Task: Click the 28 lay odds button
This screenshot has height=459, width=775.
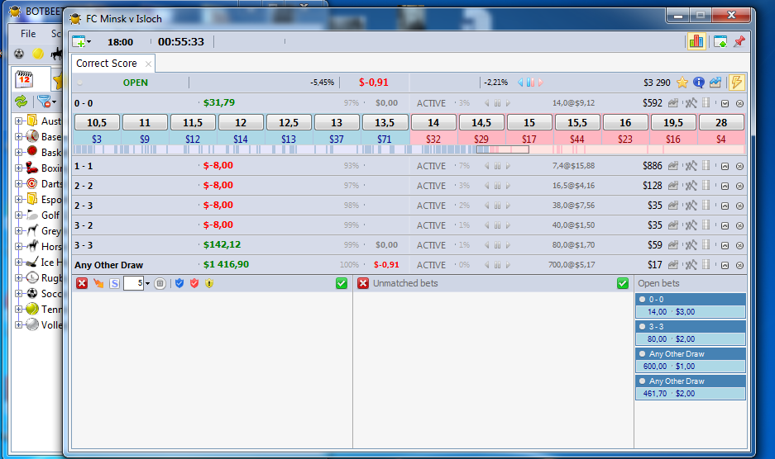Action: click(721, 122)
